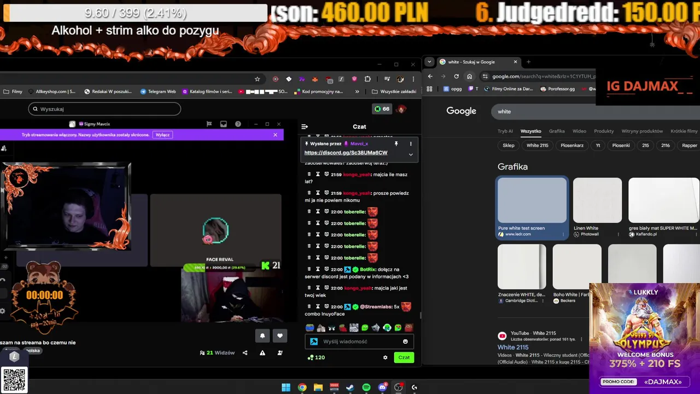This screenshot has width=700, height=394.
Task: Open the emoji picker in message box
Action: click(x=405, y=341)
